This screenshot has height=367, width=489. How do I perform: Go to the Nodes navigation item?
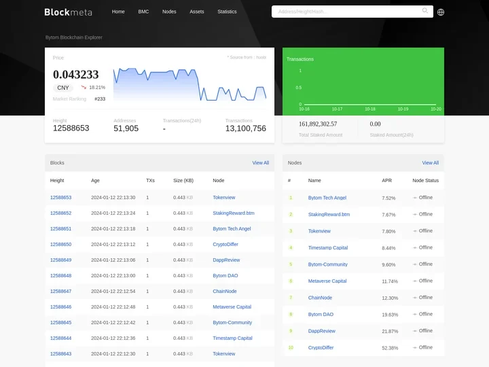pos(169,12)
